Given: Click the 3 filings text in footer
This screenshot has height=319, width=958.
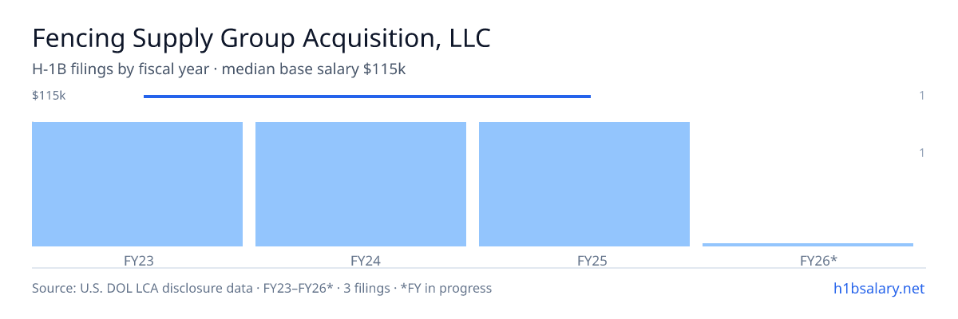Looking at the screenshot, I should 367,288.
